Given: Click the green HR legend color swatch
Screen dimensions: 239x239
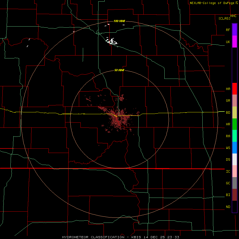Looking at the screenshot, I should point(234,124).
